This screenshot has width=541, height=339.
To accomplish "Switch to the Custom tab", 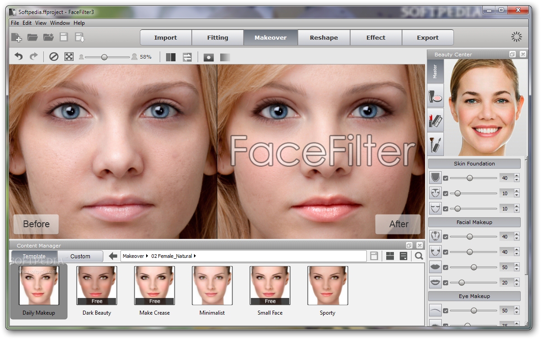I will (x=80, y=256).
